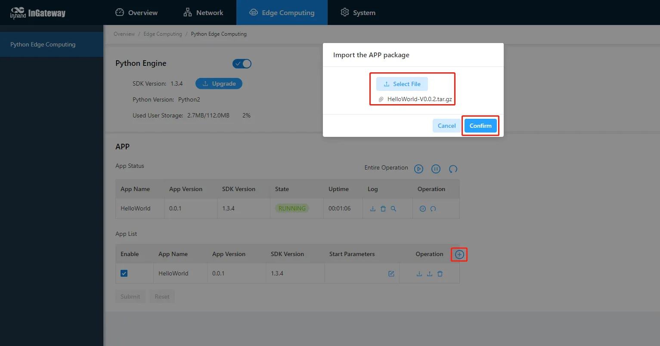660x346 pixels.
Task: Click the paperclip icon beside HelloWorld-V0.0.2.tar.gz
Action: pyautogui.click(x=381, y=99)
